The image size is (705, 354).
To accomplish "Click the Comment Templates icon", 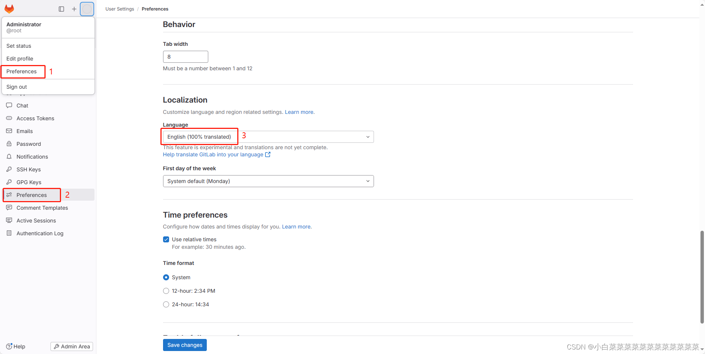I will tap(9, 208).
